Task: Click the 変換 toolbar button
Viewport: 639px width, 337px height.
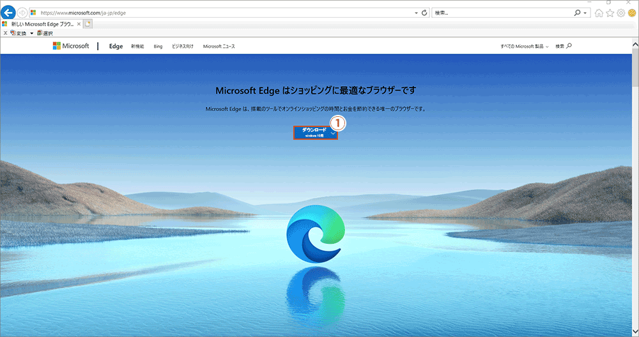Action: point(19,33)
